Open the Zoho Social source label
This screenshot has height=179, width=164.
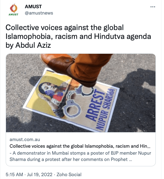tap(69, 175)
